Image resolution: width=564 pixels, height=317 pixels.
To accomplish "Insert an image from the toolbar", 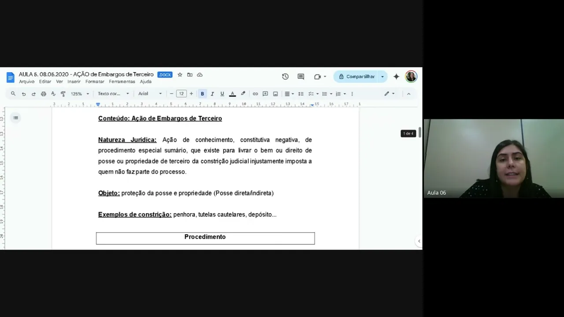I will pos(275,94).
